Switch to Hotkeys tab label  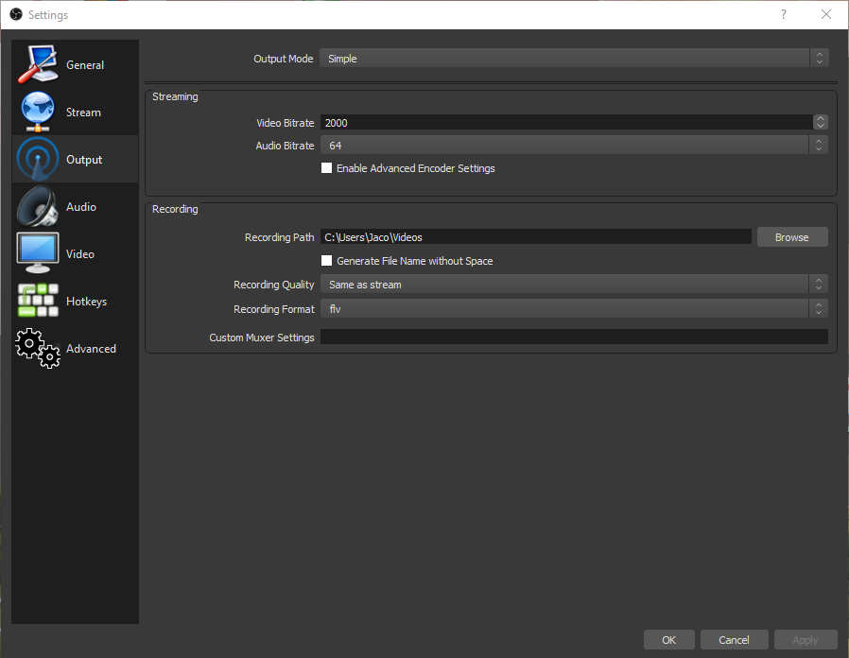point(87,302)
